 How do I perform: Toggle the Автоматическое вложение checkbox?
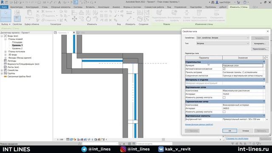coord(224,69)
